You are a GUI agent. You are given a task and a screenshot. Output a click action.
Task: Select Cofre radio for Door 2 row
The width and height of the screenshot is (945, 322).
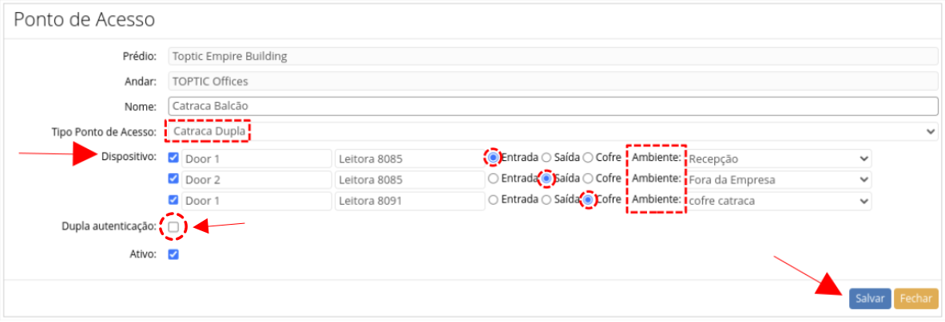click(x=588, y=179)
